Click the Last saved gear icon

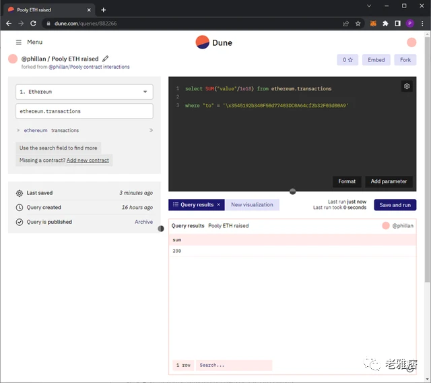[20, 193]
